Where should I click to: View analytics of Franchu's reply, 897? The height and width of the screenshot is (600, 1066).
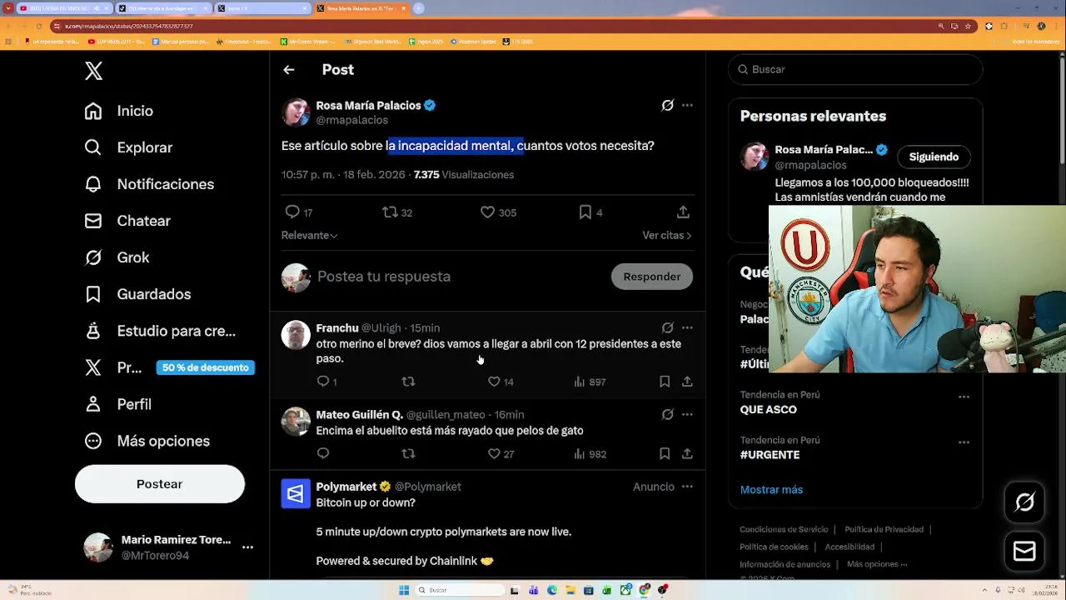tap(590, 382)
